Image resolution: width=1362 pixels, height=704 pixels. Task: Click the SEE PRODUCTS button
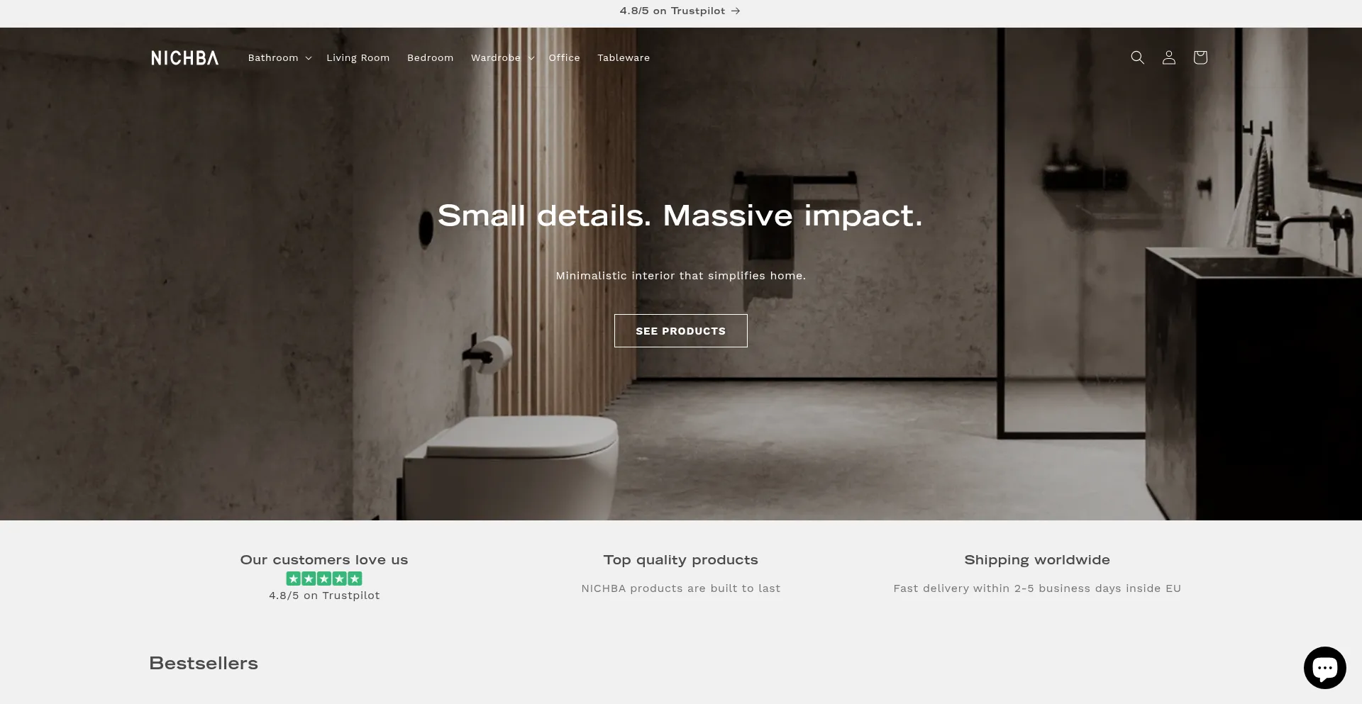tap(680, 330)
